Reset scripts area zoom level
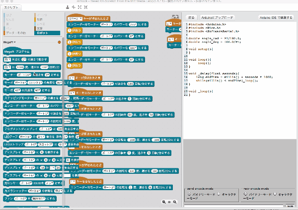This screenshot has height=210, width=298. coord(169,202)
